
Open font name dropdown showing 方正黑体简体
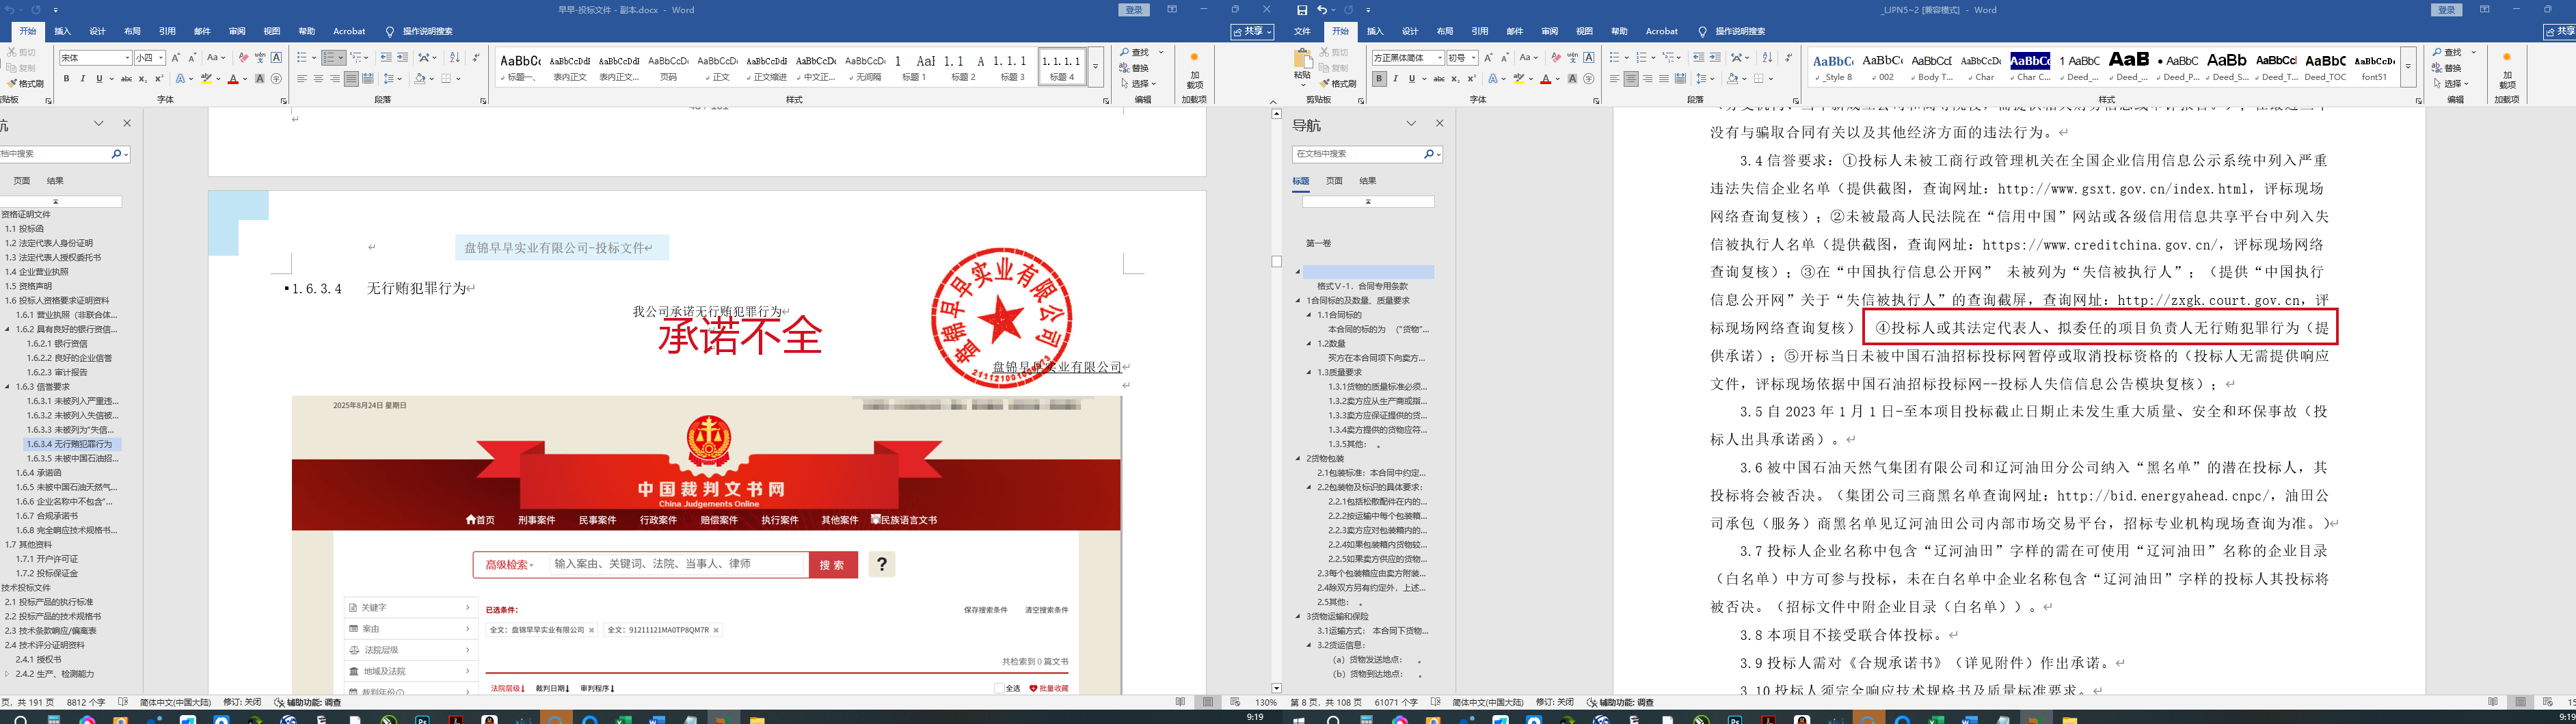(1440, 57)
